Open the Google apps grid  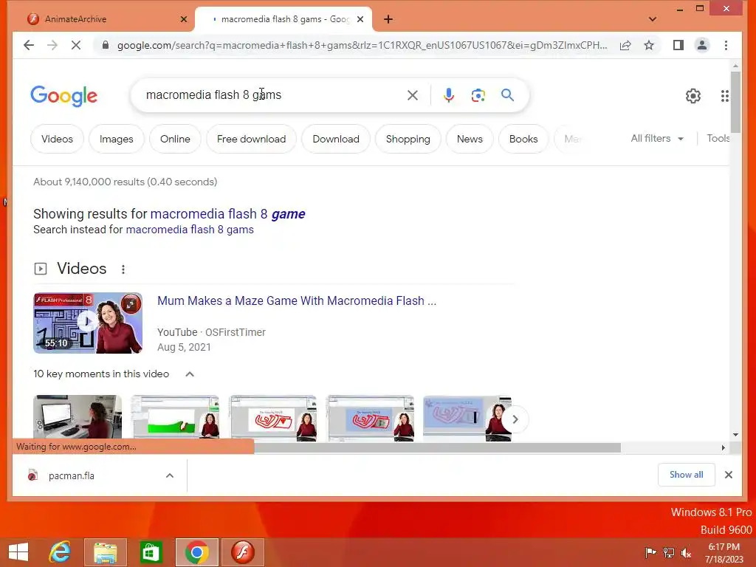click(725, 96)
